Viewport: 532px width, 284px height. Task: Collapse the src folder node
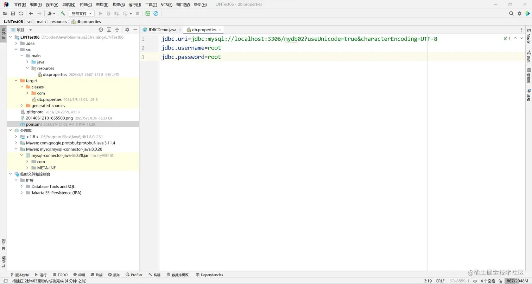point(16,50)
